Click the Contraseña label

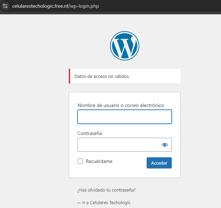point(90,133)
